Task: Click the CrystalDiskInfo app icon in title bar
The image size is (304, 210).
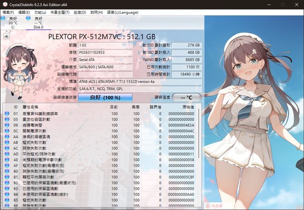Action: [x=5, y=4]
